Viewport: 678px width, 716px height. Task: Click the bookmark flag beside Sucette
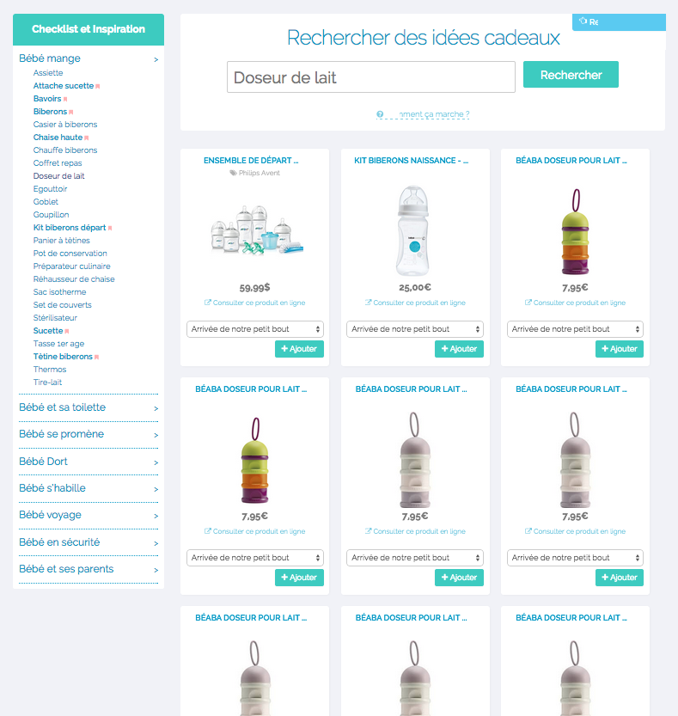pyautogui.click(x=67, y=331)
